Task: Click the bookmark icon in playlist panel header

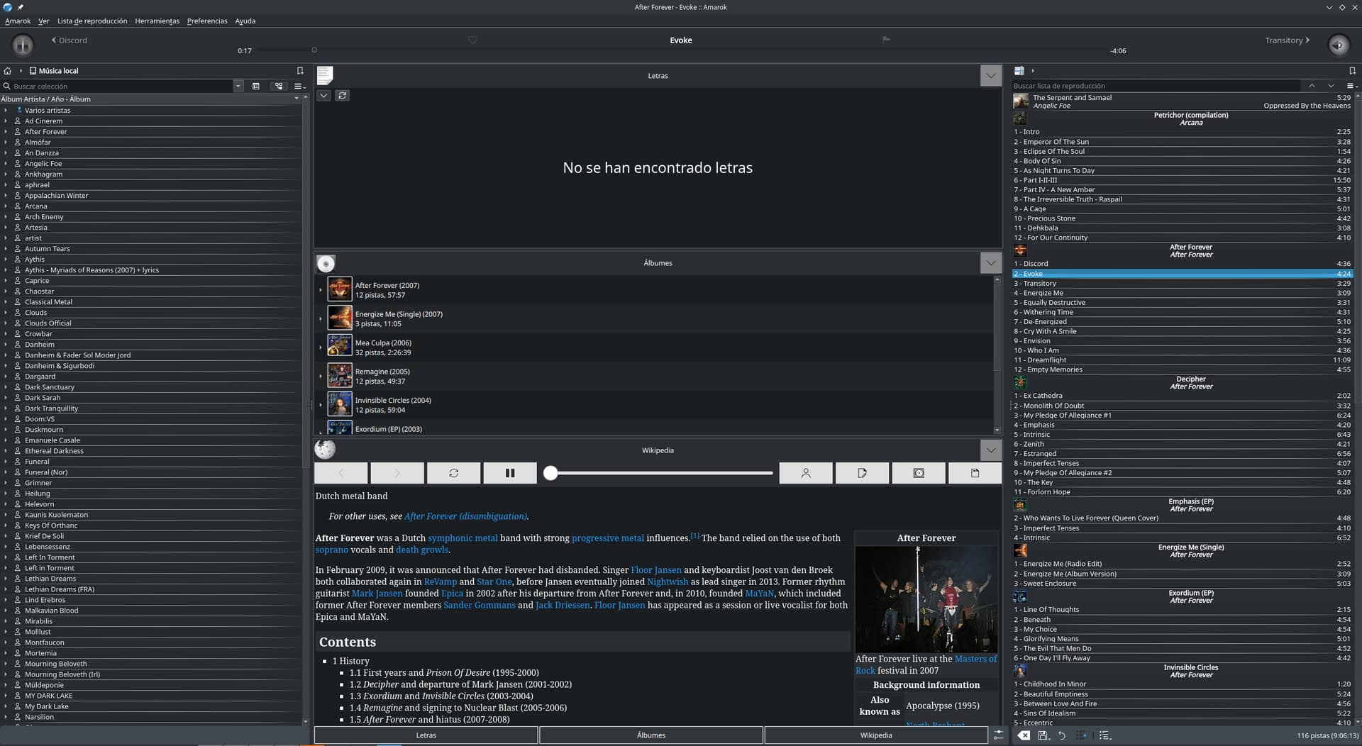Action: (x=1352, y=71)
